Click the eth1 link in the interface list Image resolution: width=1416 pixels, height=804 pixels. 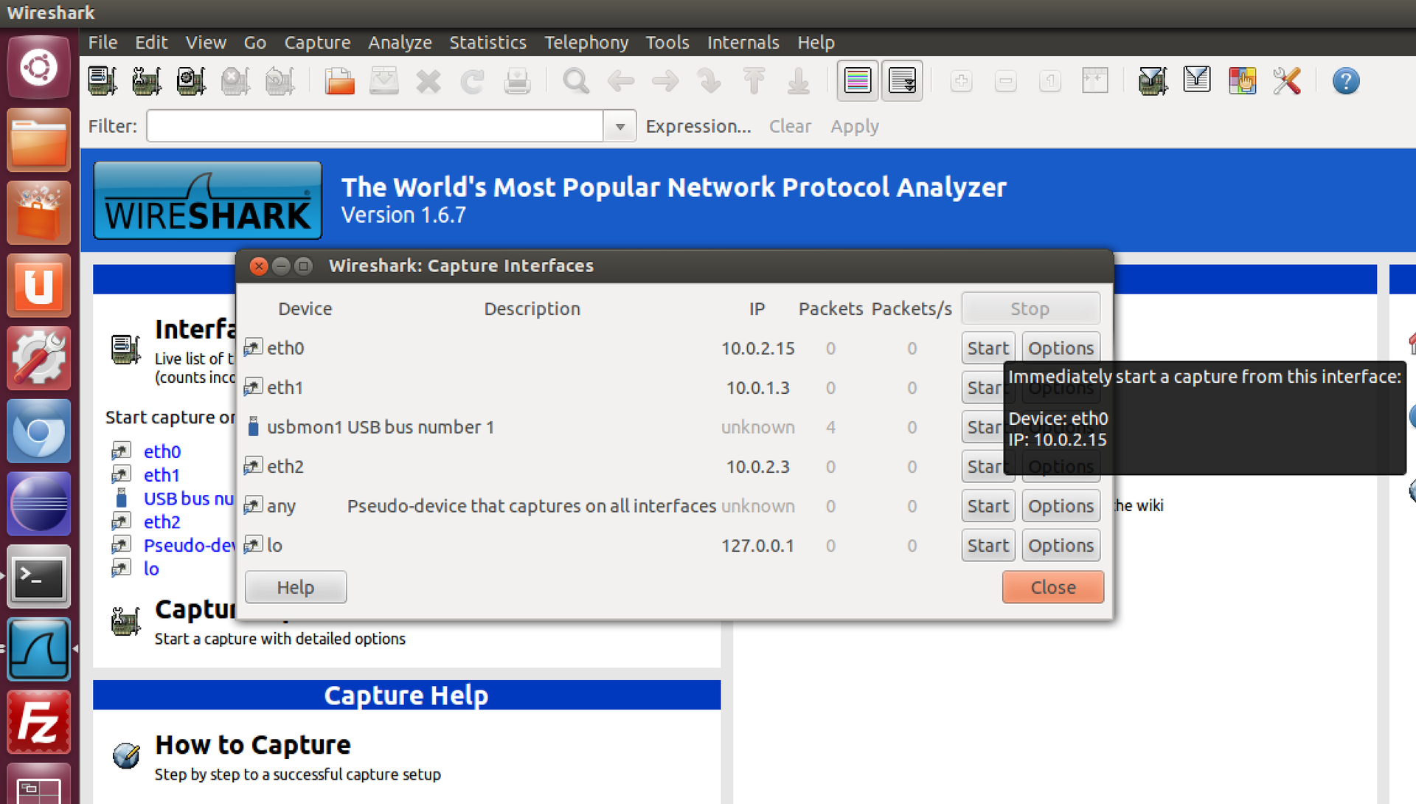click(x=162, y=475)
